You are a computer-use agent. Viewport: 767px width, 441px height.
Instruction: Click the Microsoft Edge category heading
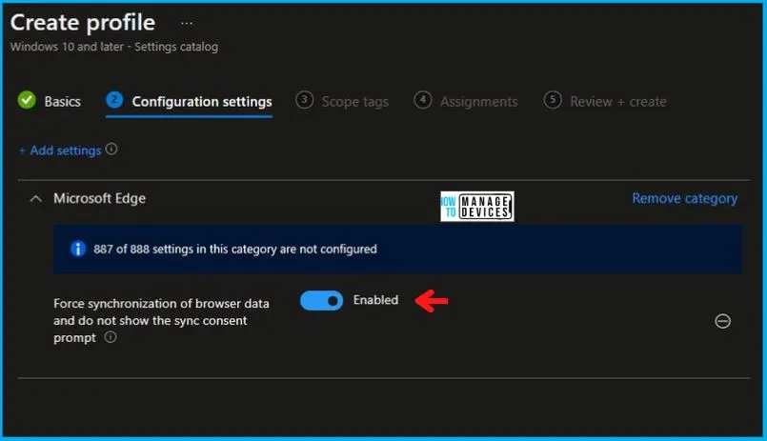coord(100,198)
